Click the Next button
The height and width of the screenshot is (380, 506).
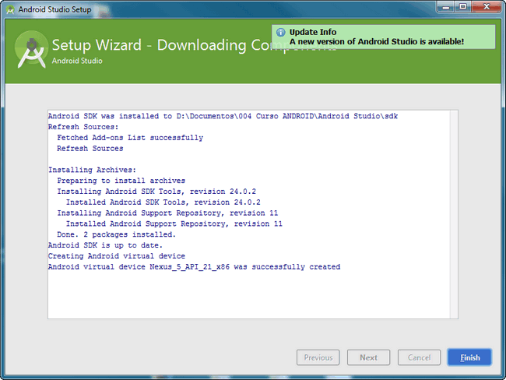click(x=368, y=357)
